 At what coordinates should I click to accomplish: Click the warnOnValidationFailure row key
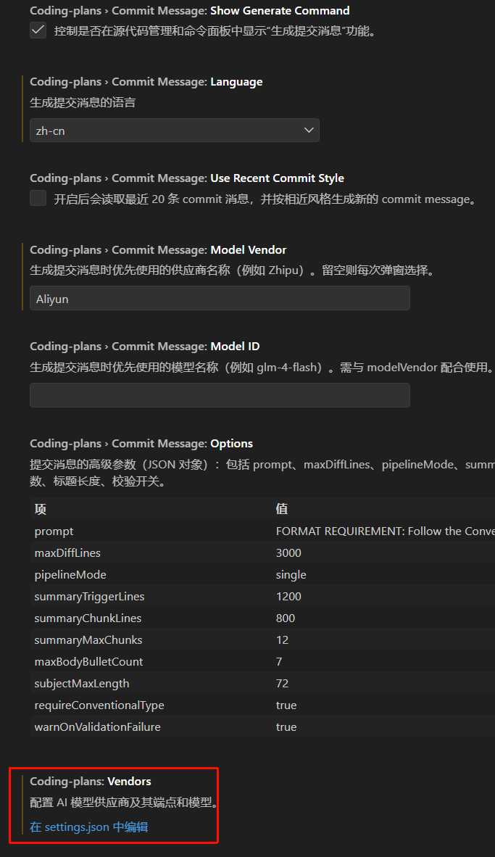tap(97, 727)
